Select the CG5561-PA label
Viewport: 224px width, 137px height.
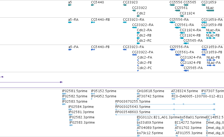(x=185, y=52)
